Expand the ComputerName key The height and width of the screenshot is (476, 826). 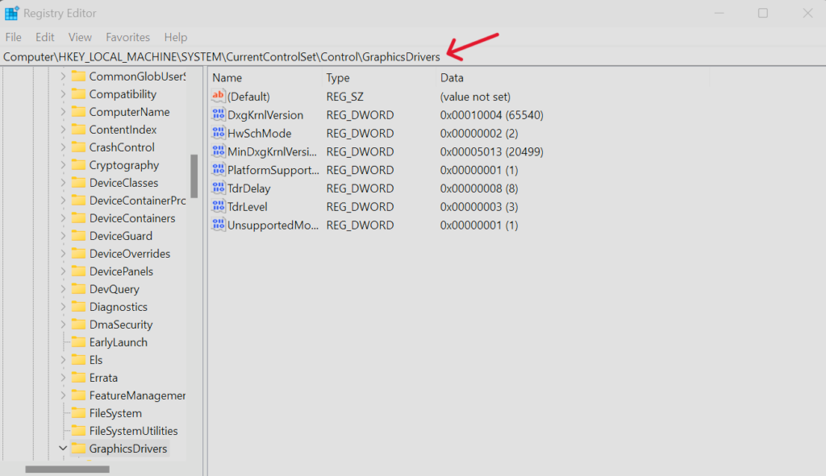63,112
